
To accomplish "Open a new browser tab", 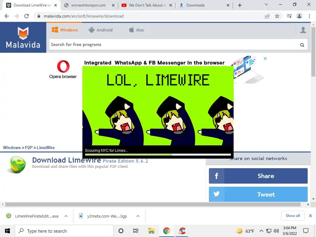I will pos(239,5).
